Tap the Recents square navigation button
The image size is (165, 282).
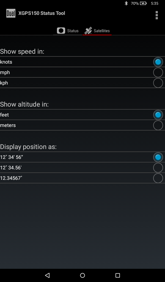point(118,275)
